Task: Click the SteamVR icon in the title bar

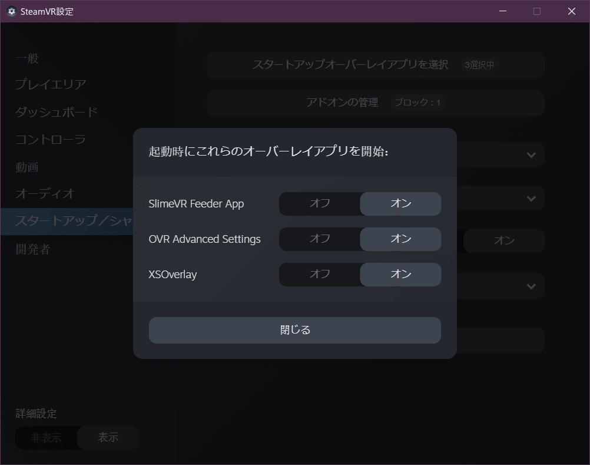Action: (x=12, y=11)
